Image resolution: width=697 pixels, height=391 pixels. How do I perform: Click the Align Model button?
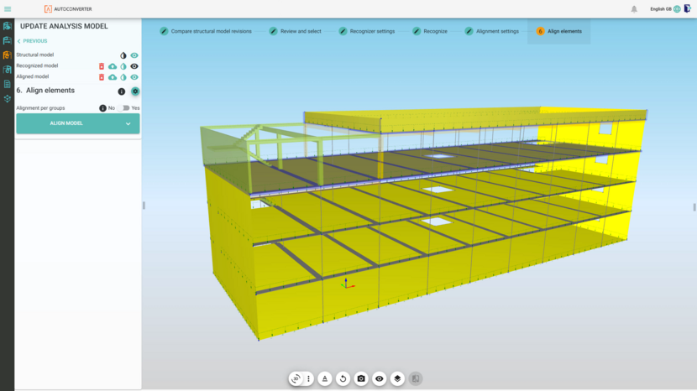click(66, 123)
